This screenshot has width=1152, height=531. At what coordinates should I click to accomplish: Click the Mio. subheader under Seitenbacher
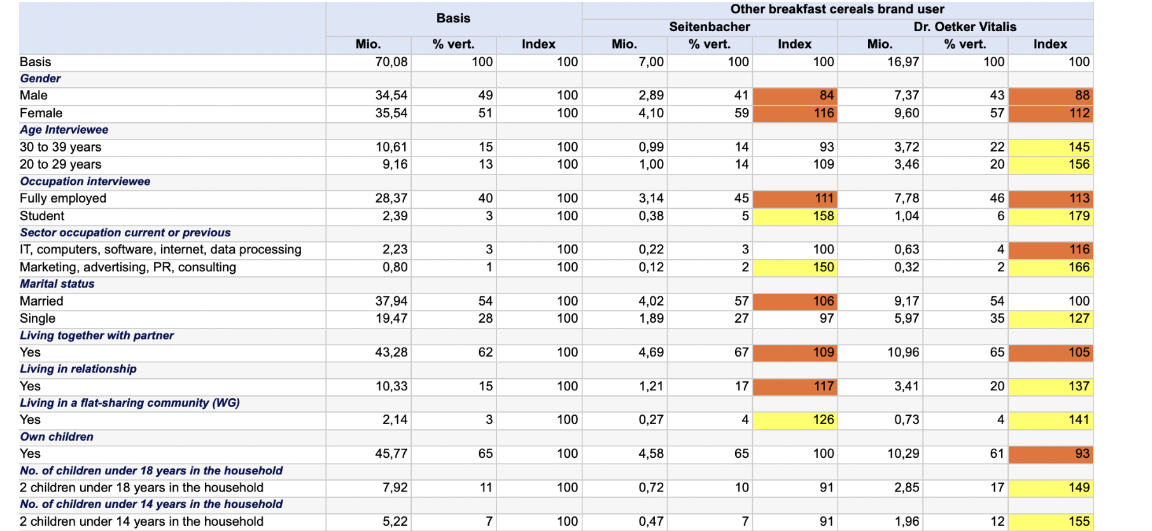624,44
